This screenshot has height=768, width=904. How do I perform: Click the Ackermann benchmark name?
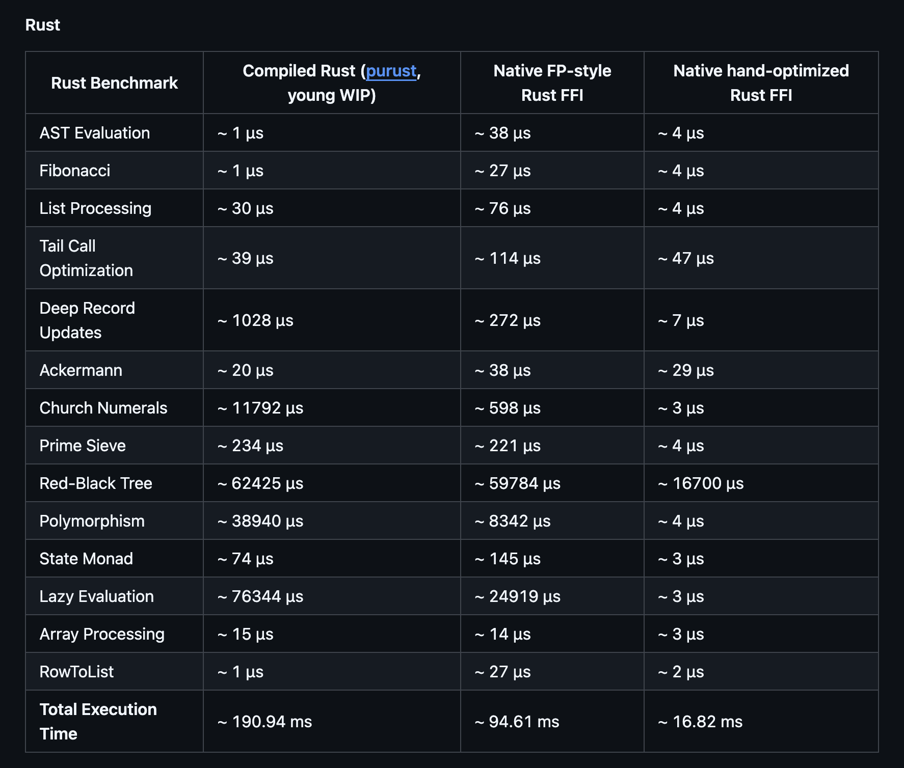point(81,370)
